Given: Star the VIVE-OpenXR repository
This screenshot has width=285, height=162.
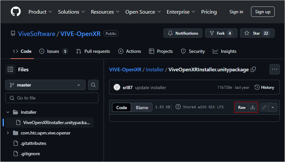Looking at the screenshot, I should coord(257,33).
